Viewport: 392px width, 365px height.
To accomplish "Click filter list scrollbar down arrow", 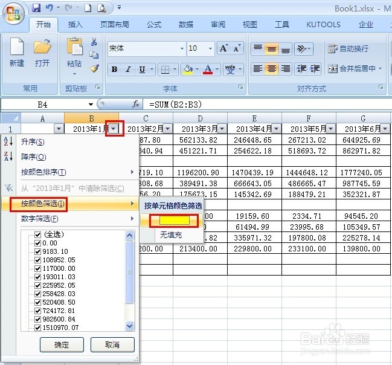I will coord(129,326).
